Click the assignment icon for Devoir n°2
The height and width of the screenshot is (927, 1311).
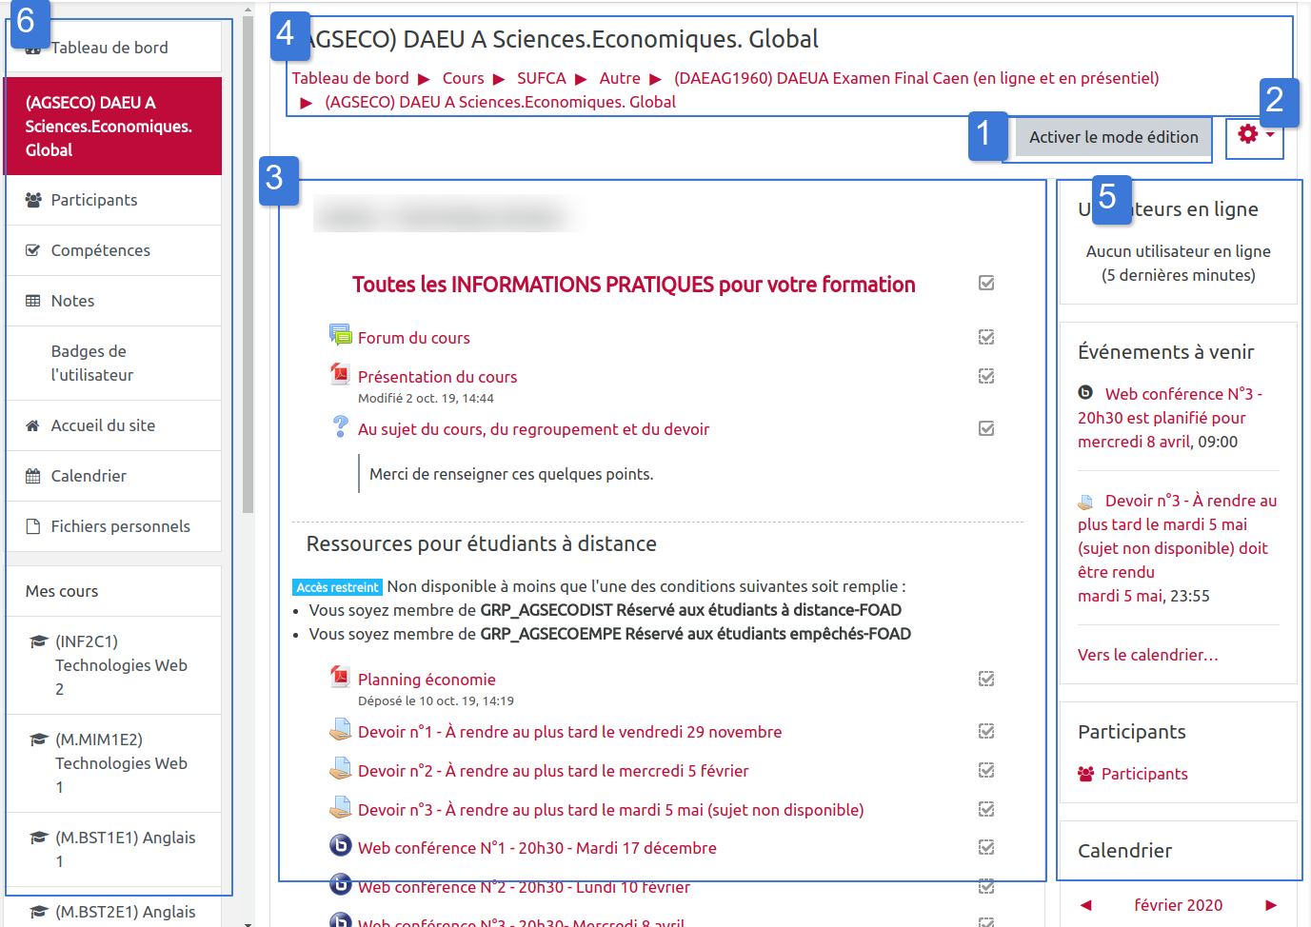tap(340, 769)
